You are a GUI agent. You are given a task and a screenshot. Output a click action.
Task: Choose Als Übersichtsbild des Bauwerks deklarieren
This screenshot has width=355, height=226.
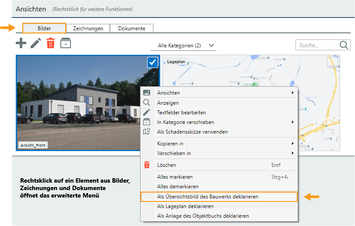point(219,197)
